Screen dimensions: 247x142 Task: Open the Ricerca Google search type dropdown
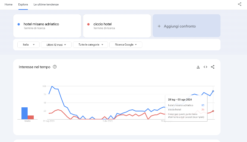(126, 45)
